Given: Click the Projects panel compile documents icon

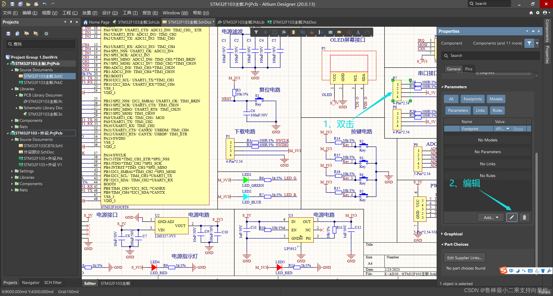Looking at the screenshot, I should [x=18, y=34].
